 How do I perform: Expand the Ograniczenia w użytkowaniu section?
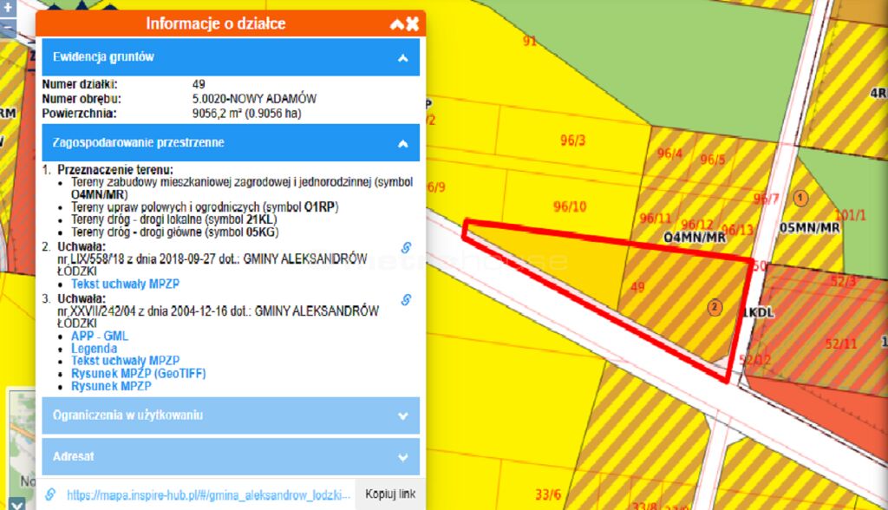(402, 415)
